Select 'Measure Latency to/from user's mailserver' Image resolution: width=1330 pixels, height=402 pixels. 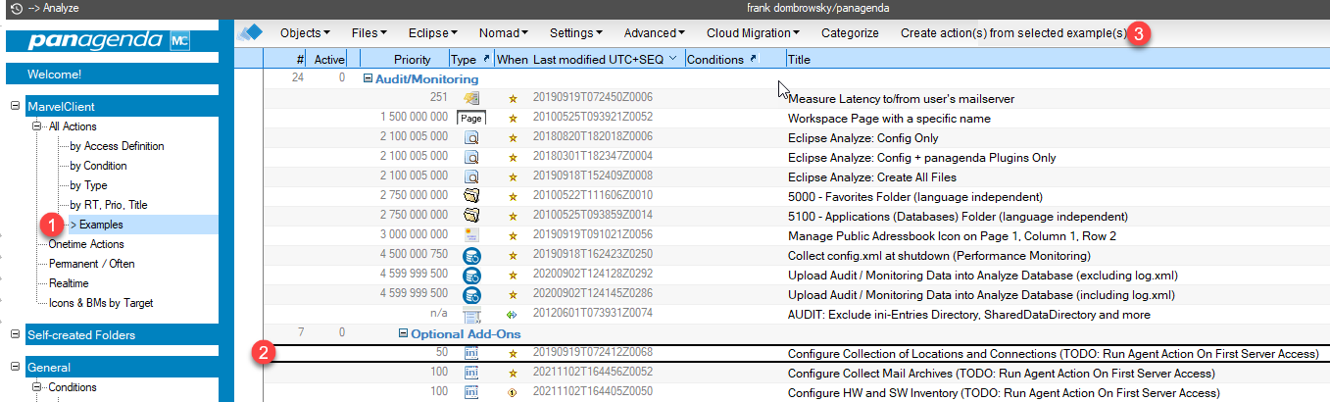pyautogui.click(x=901, y=99)
